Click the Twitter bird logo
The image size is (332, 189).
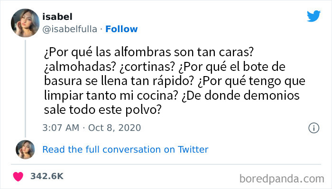tap(314, 16)
